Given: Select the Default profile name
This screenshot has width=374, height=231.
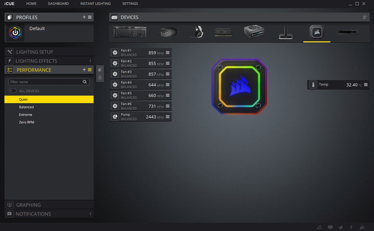Looking at the screenshot, I should tap(37, 29).
